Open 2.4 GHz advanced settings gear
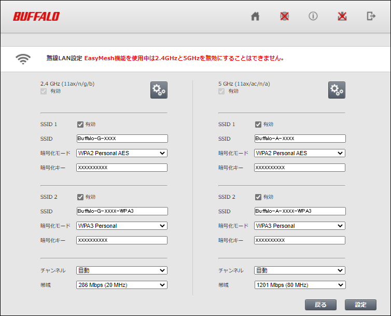This screenshot has width=391, height=316. tap(159, 90)
